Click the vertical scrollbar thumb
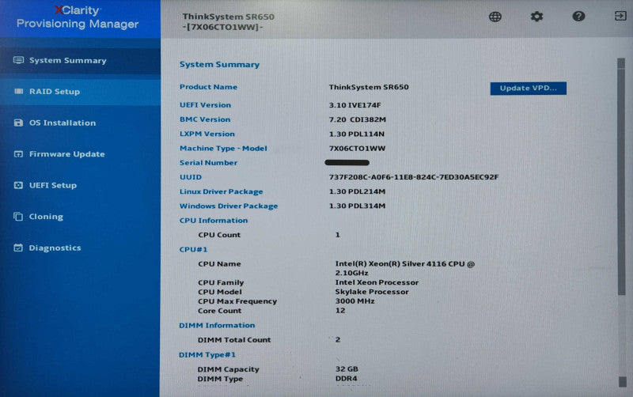 click(x=622, y=182)
